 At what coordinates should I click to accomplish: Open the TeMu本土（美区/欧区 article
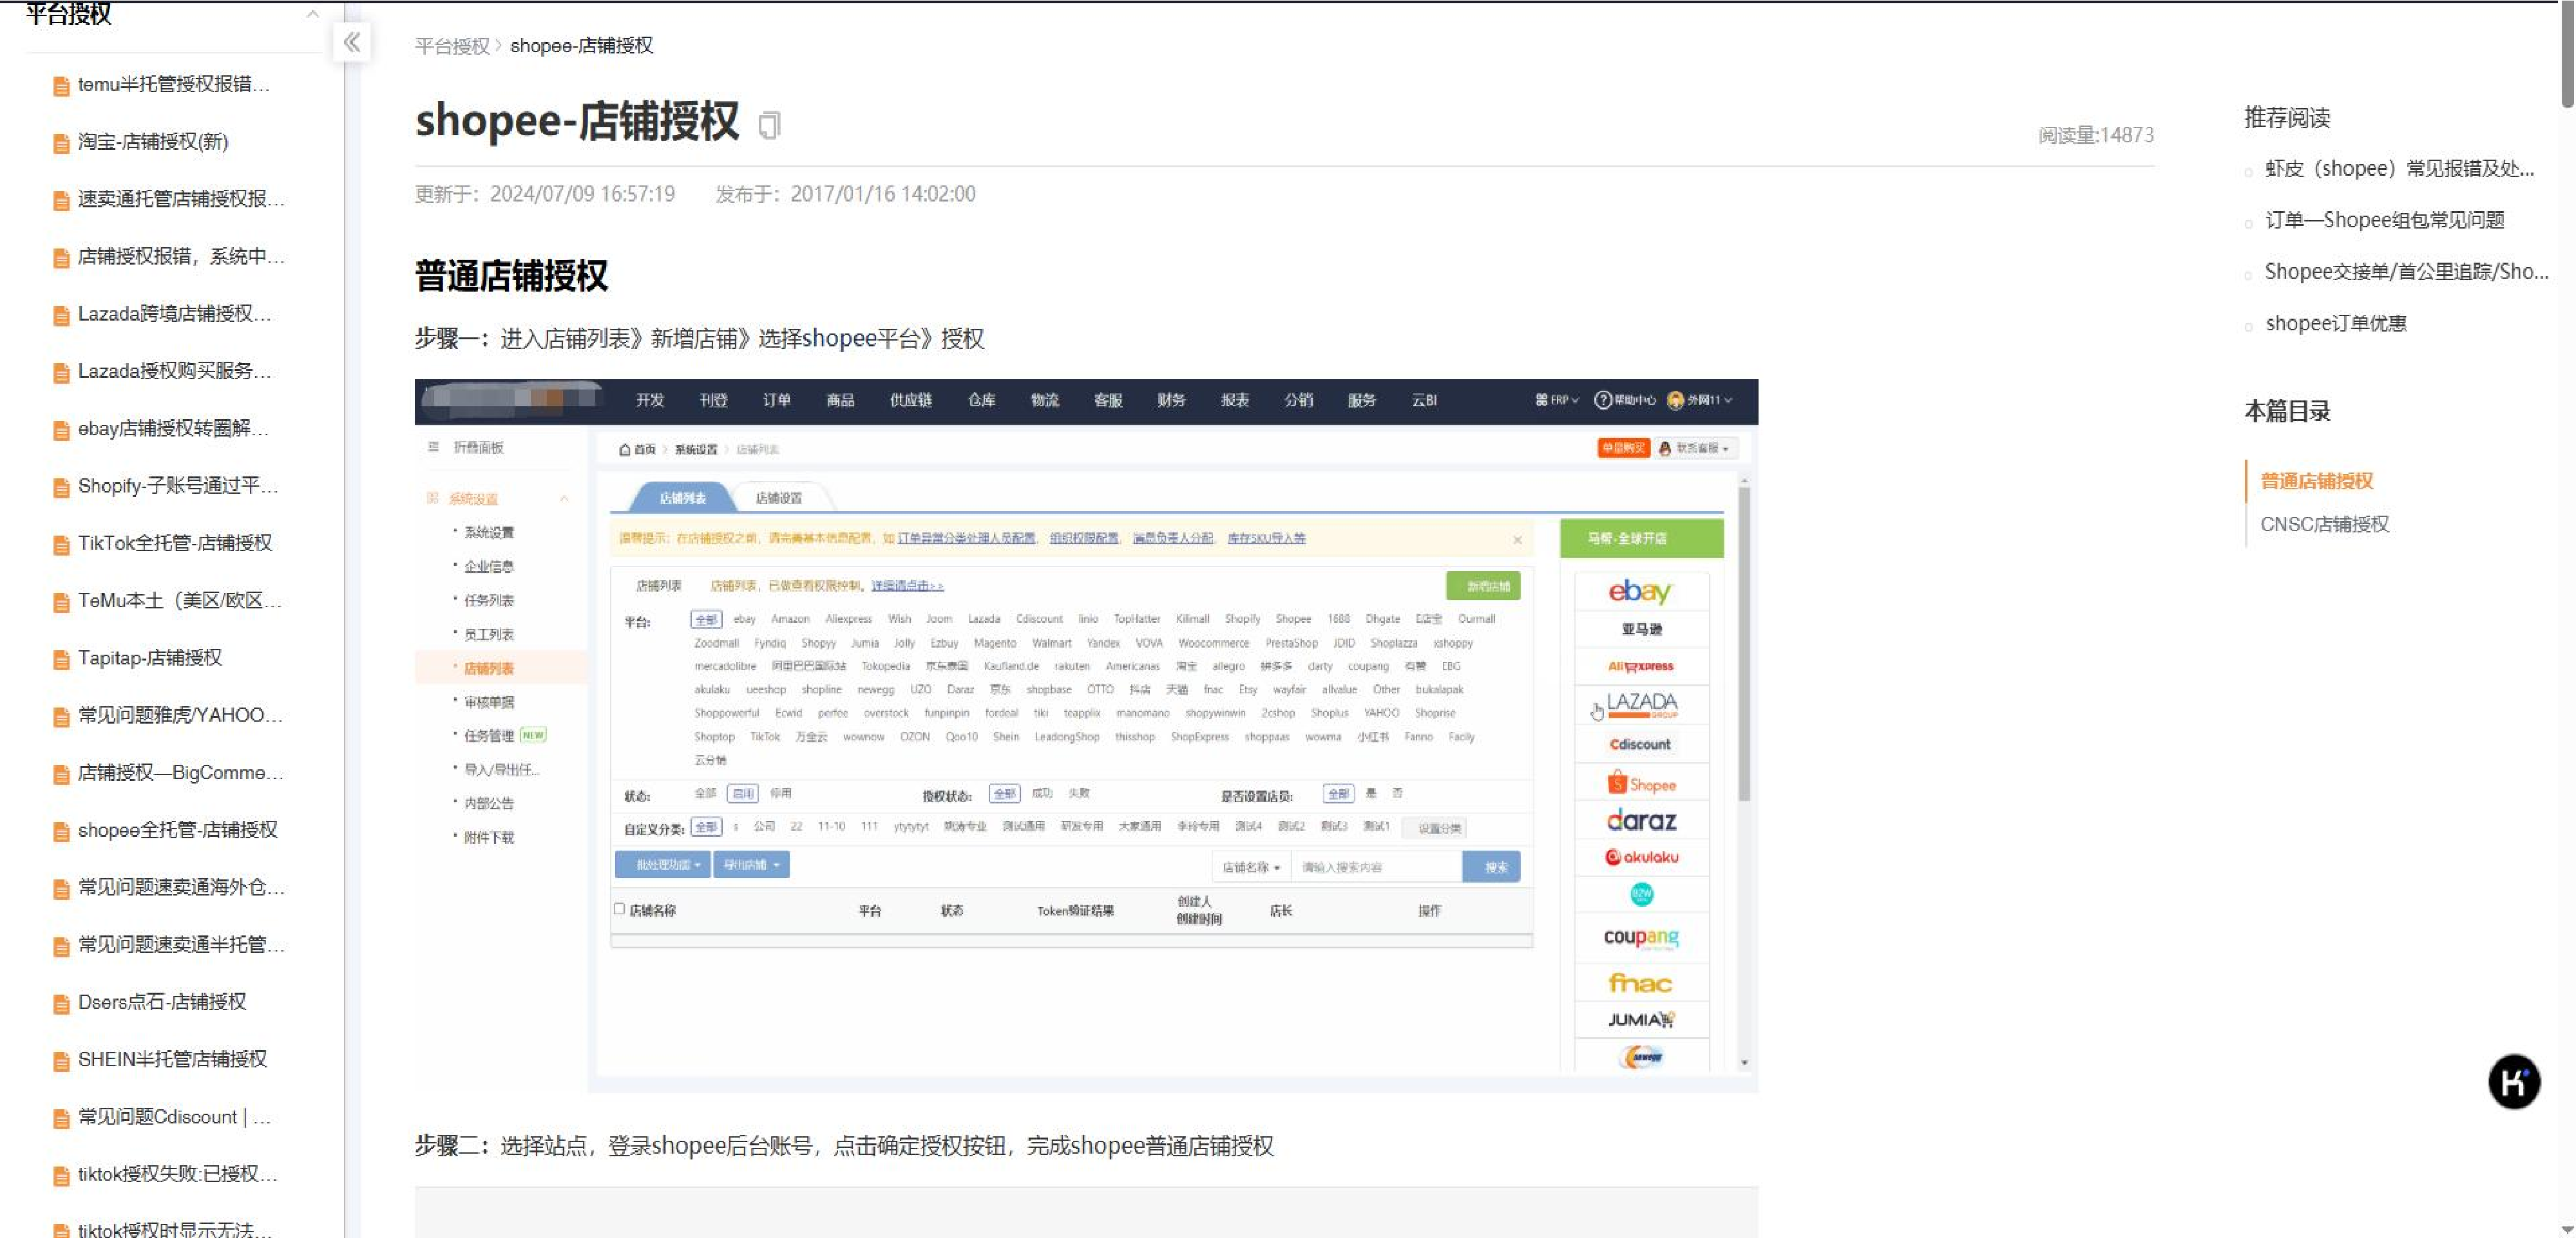(x=180, y=601)
